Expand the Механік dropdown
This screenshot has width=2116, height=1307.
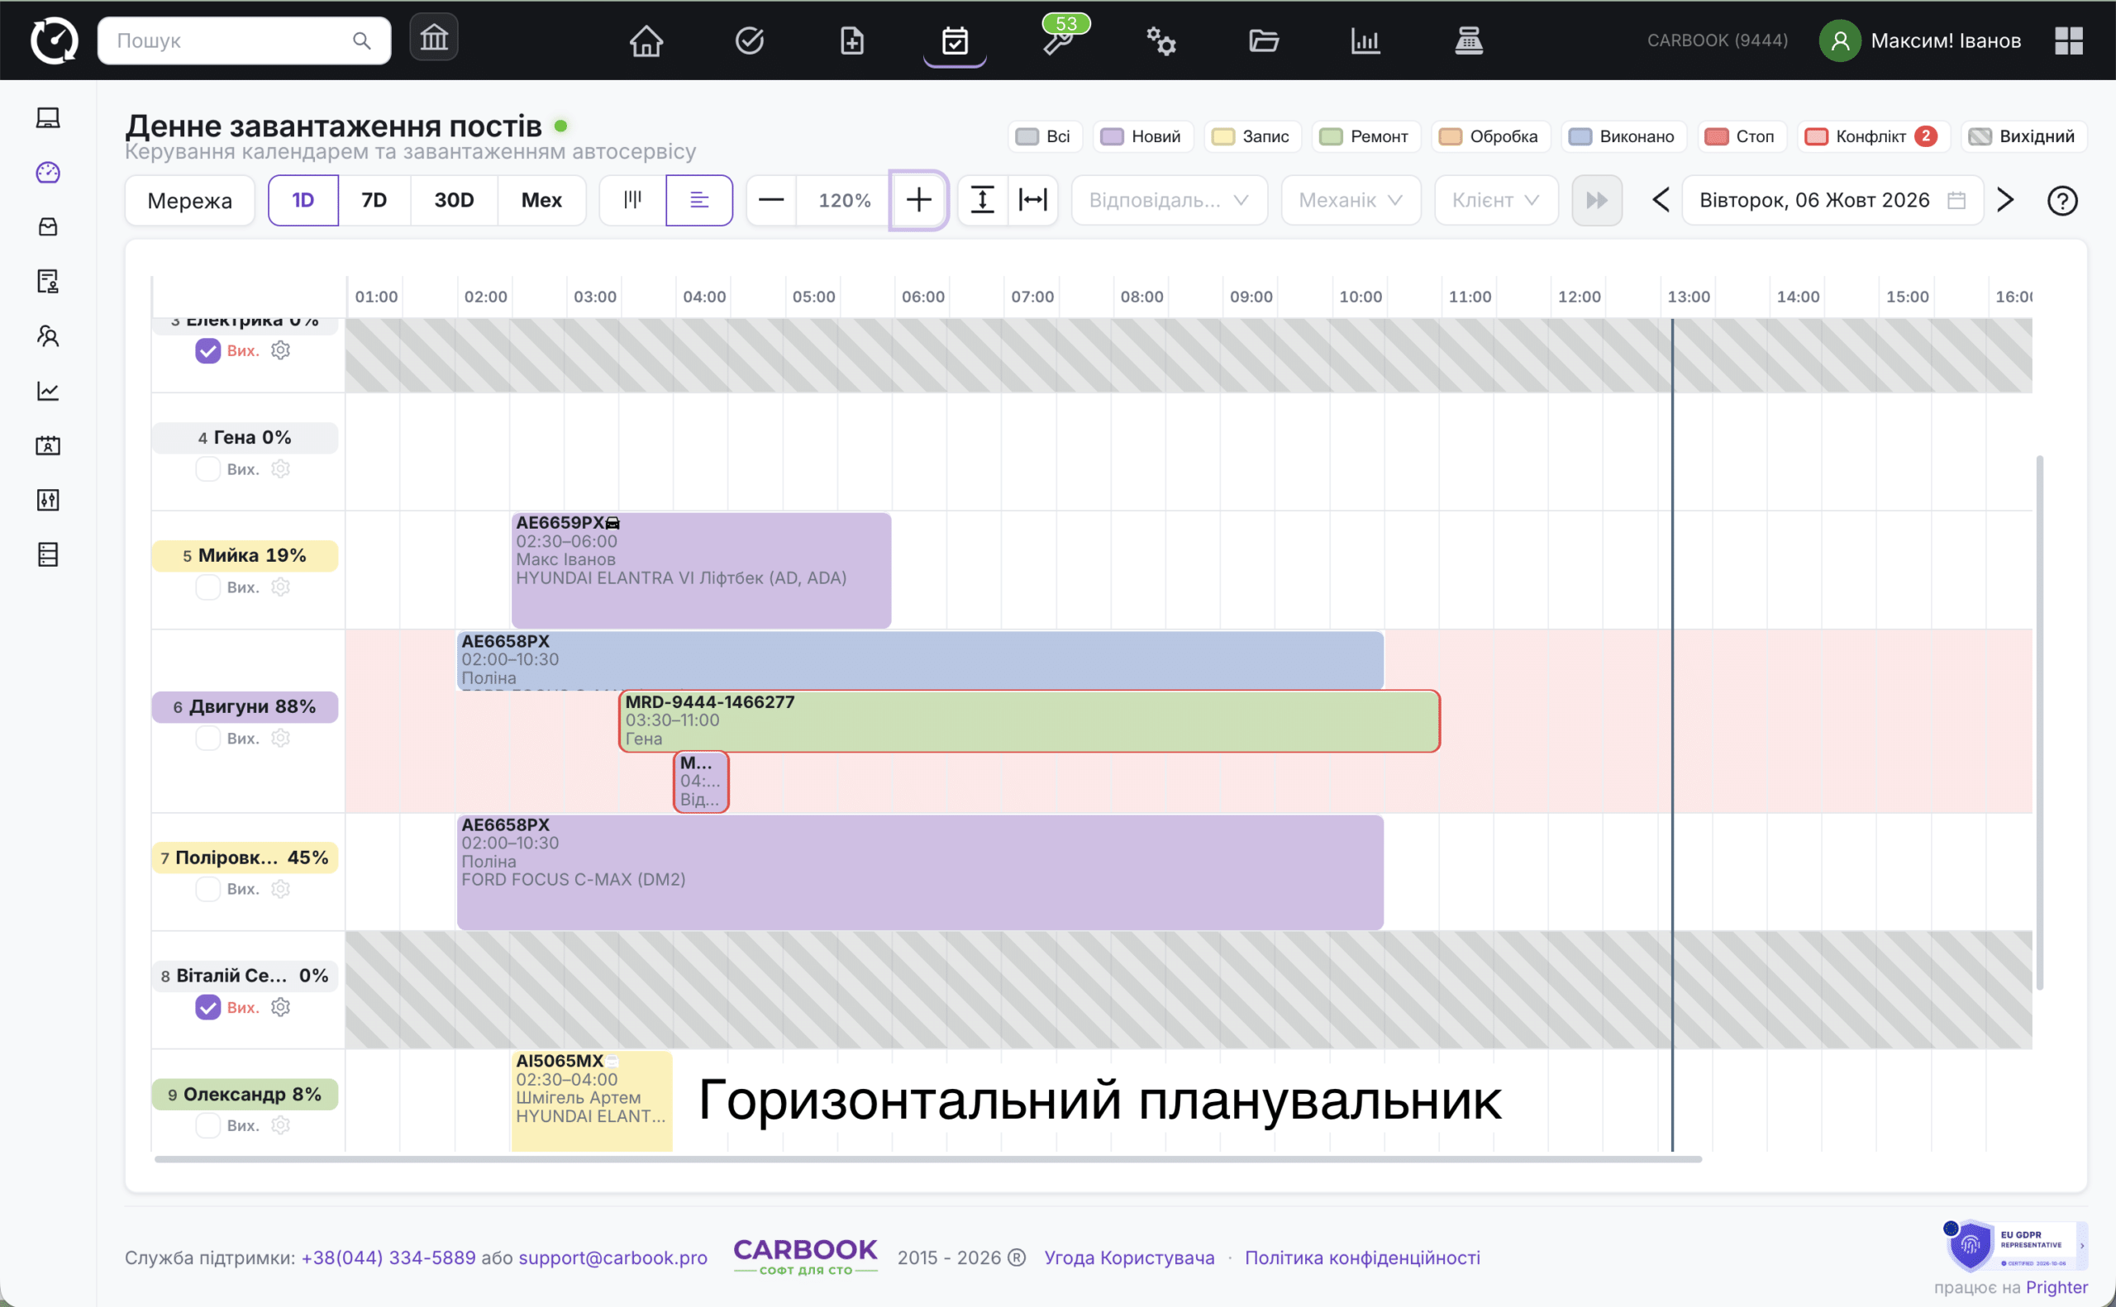[1350, 201]
